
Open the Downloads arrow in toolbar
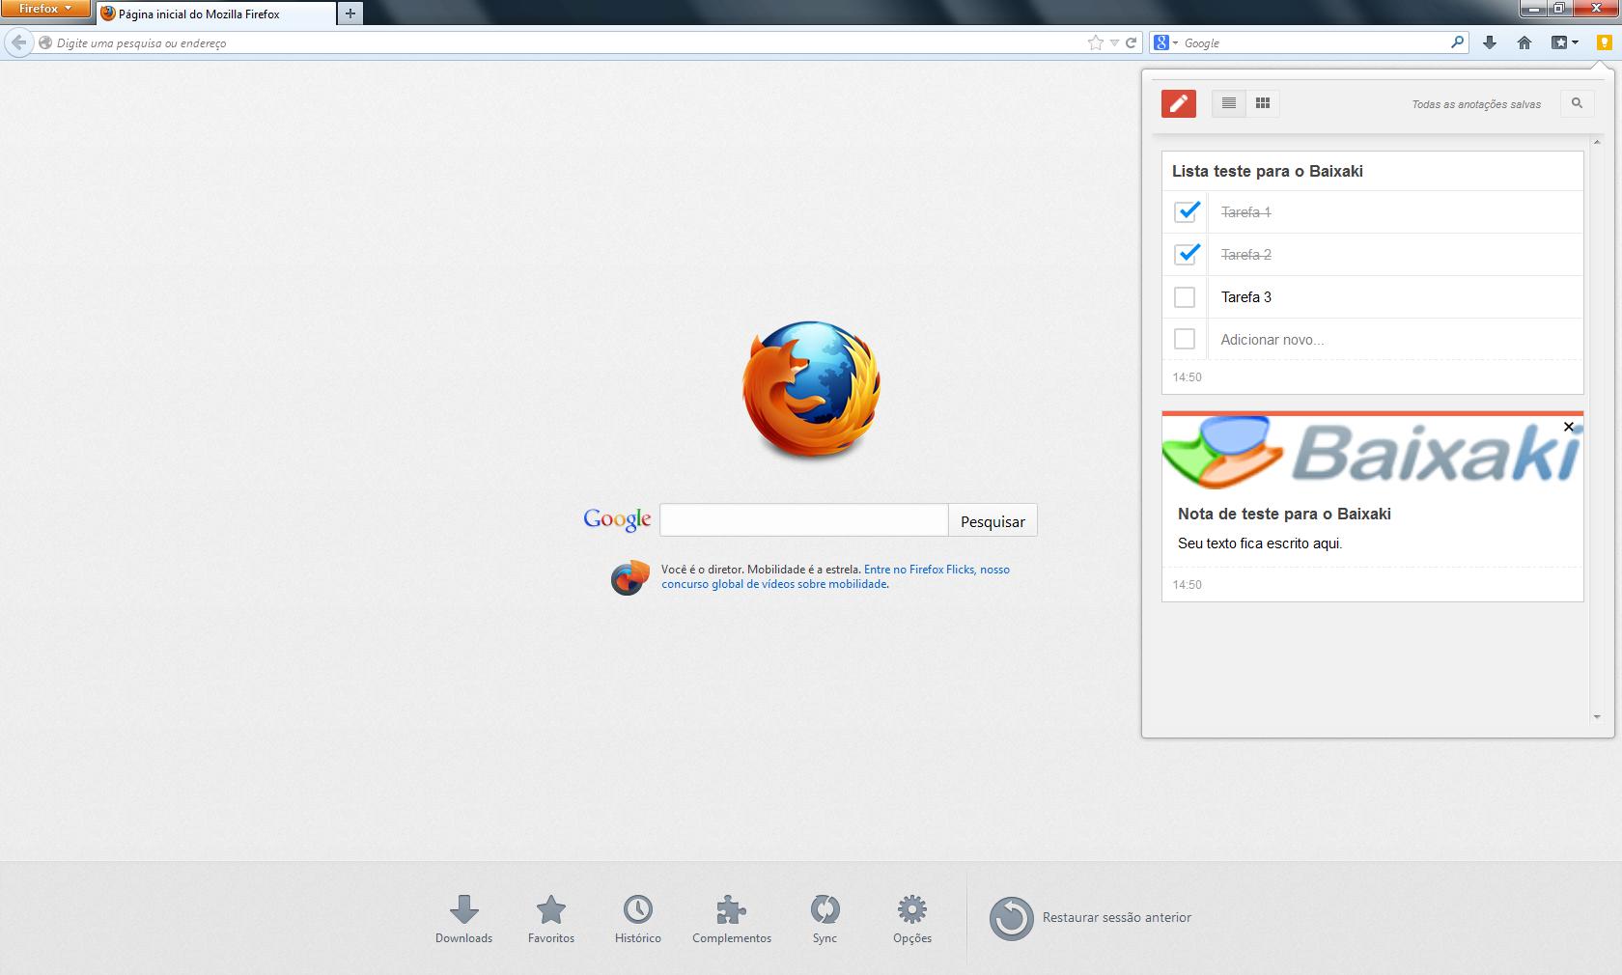coord(1490,42)
